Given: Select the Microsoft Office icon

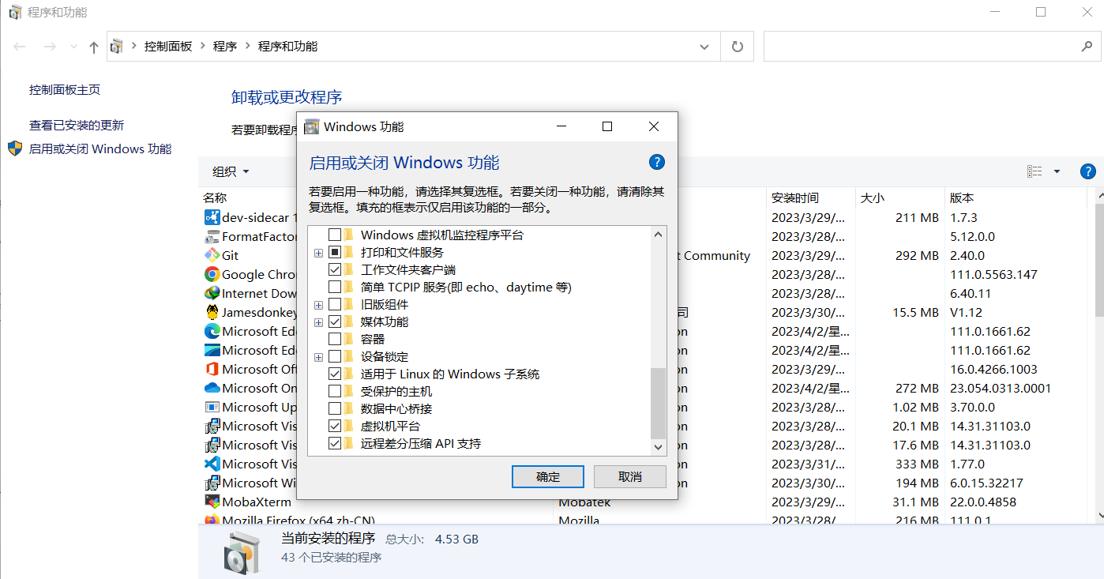Looking at the screenshot, I should click(x=212, y=369).
